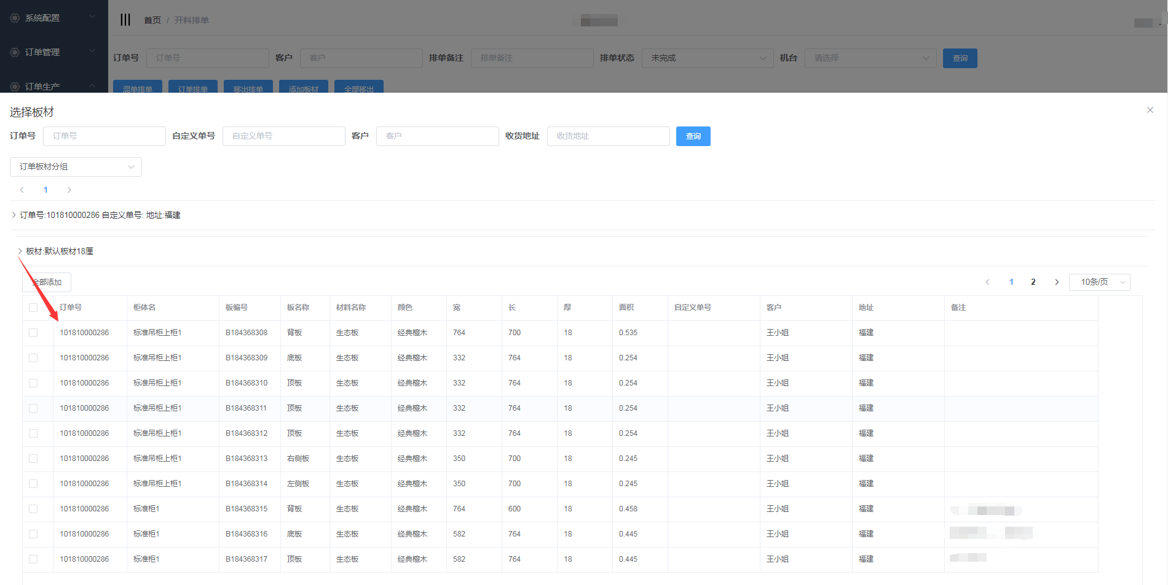Image resolution: width=1168 pixels, height=585 pixels.
Task: Go to next page arrow in table pagination
Action: pos(1057,282)
